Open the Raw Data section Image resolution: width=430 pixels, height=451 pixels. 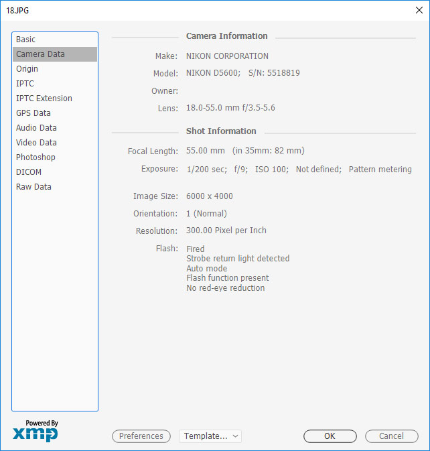pyautogui.click(x=33, y=187)
